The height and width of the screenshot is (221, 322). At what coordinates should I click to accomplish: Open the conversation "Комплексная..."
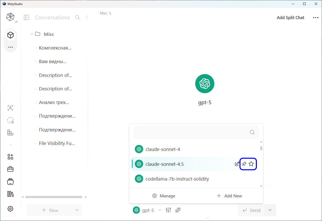tap(55, 48)
